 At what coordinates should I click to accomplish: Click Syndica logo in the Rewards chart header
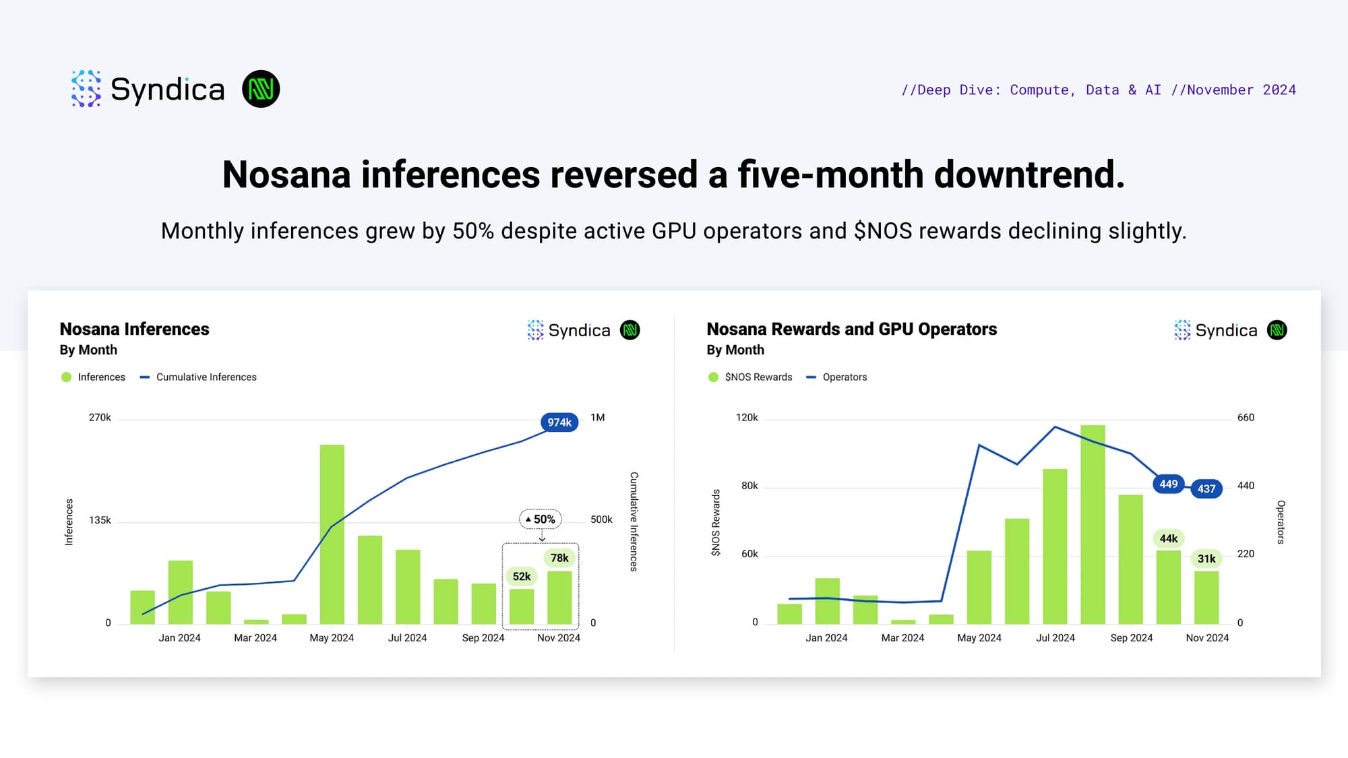coord(1216,330)
